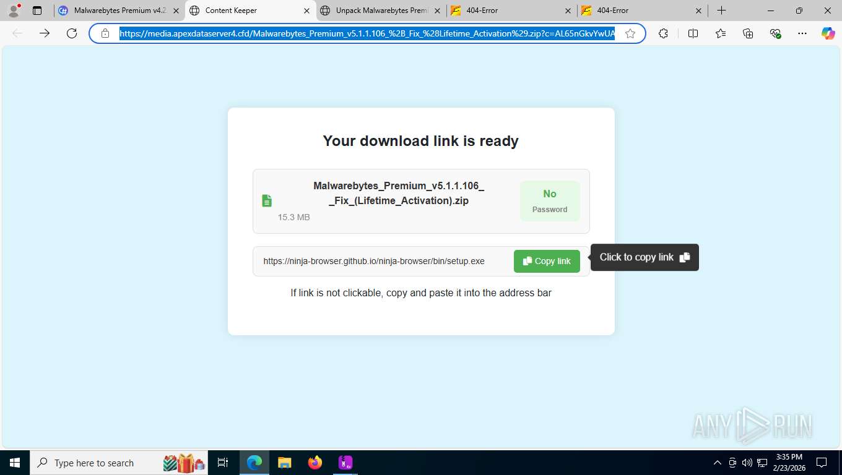Click the ninja-browser setup.exe link text
This screenshot has width=842, height=475.
374,261
